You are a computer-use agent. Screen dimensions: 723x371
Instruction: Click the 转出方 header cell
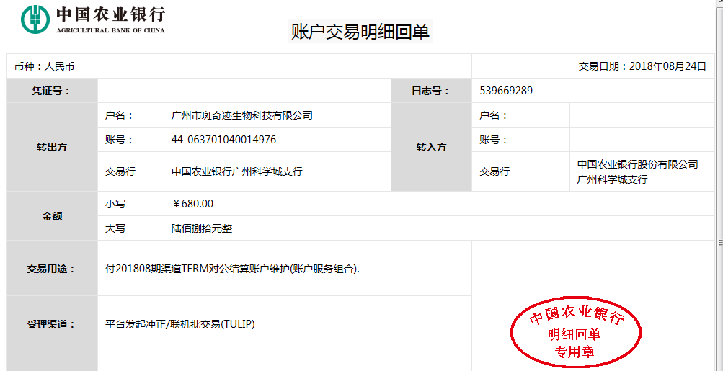point(52,147)
